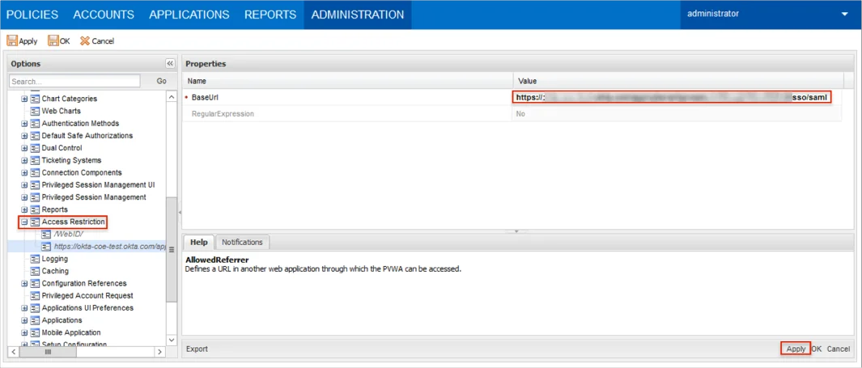Switch to the Help tab

coord(198,242)
